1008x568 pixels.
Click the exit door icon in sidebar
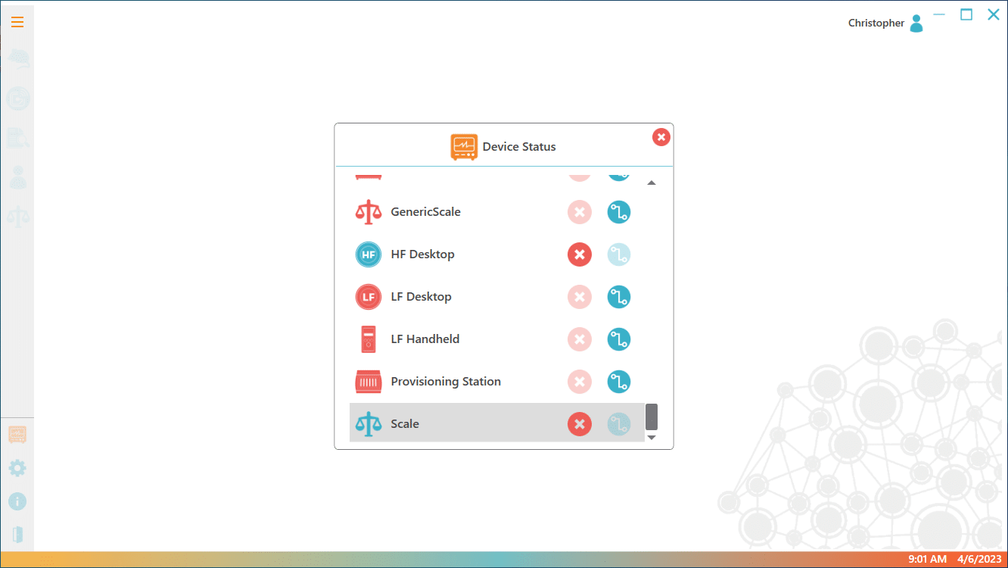pyautogui.click(x=17, y=535)
